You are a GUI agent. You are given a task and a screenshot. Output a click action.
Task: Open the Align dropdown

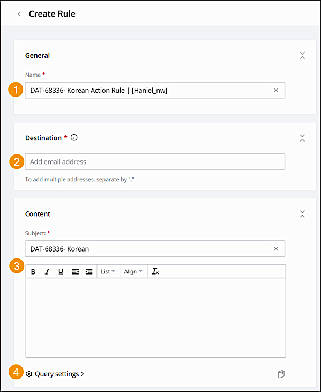point(133,271)
